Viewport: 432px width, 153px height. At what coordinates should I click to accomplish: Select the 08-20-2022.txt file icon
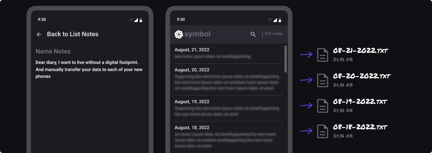point(323,80)
